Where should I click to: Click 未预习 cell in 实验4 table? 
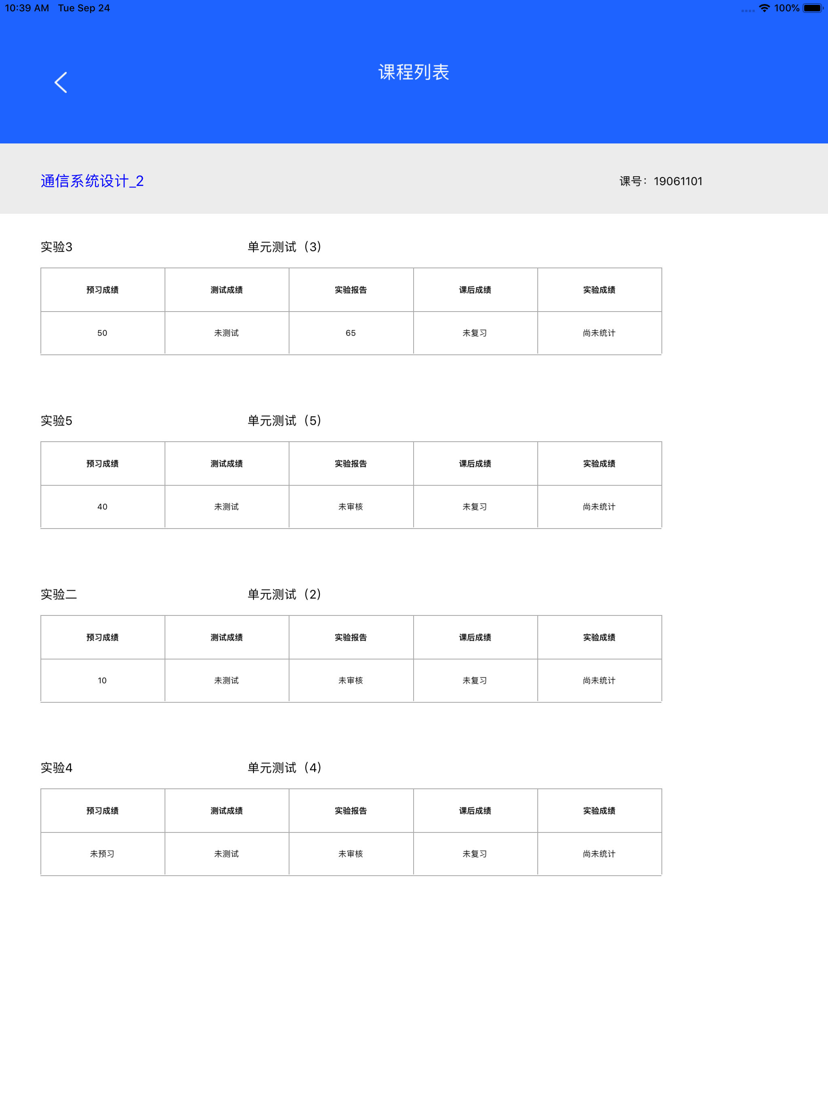[102, 854]
